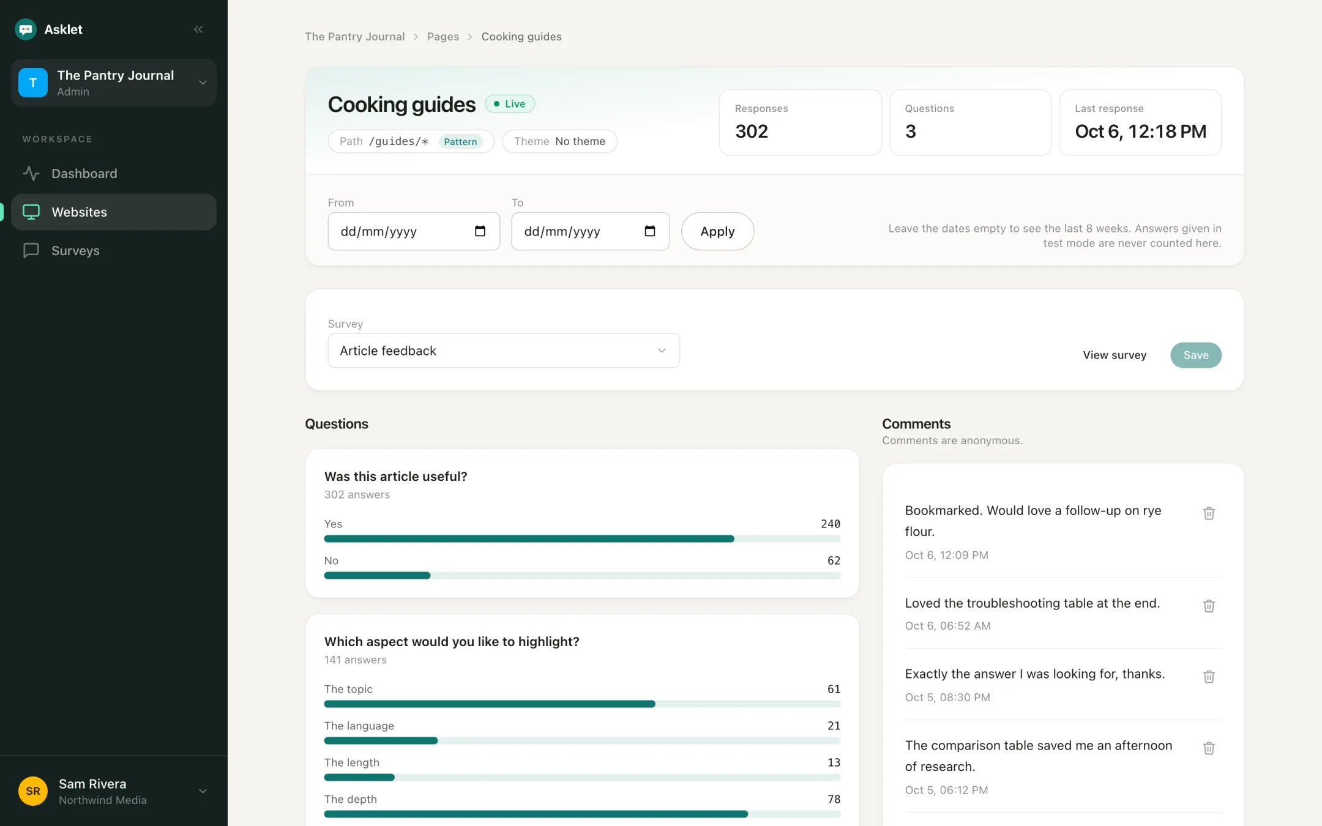Open Surveys in the sidebar
Viewport: 1322px width, 826px height.
tap(114, 251)
